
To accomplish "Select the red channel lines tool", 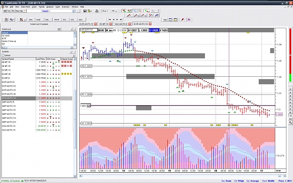I will [150, 15].
